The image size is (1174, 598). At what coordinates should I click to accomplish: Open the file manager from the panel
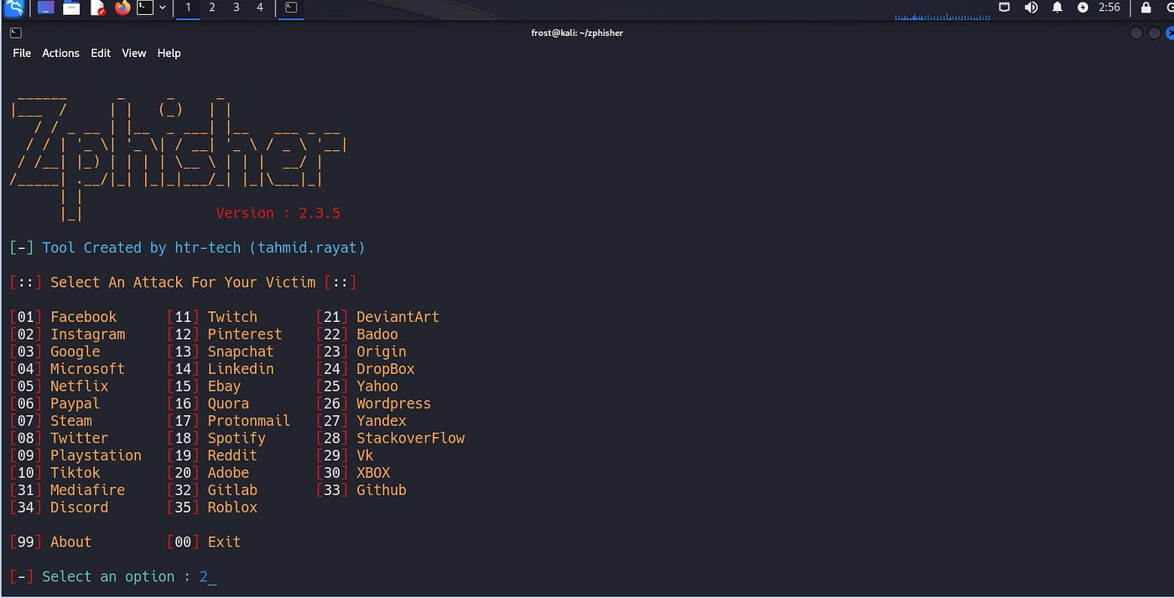pos(72,8)
